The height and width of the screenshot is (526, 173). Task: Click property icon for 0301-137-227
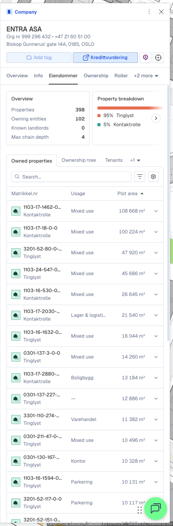[x=16, y=399]
